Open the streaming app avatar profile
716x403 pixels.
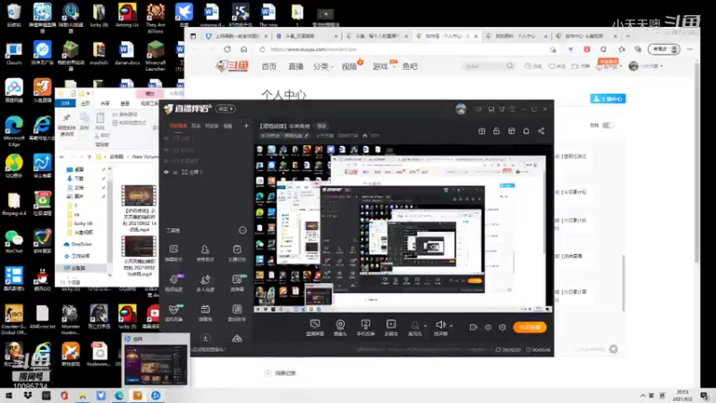coord(461,109)
